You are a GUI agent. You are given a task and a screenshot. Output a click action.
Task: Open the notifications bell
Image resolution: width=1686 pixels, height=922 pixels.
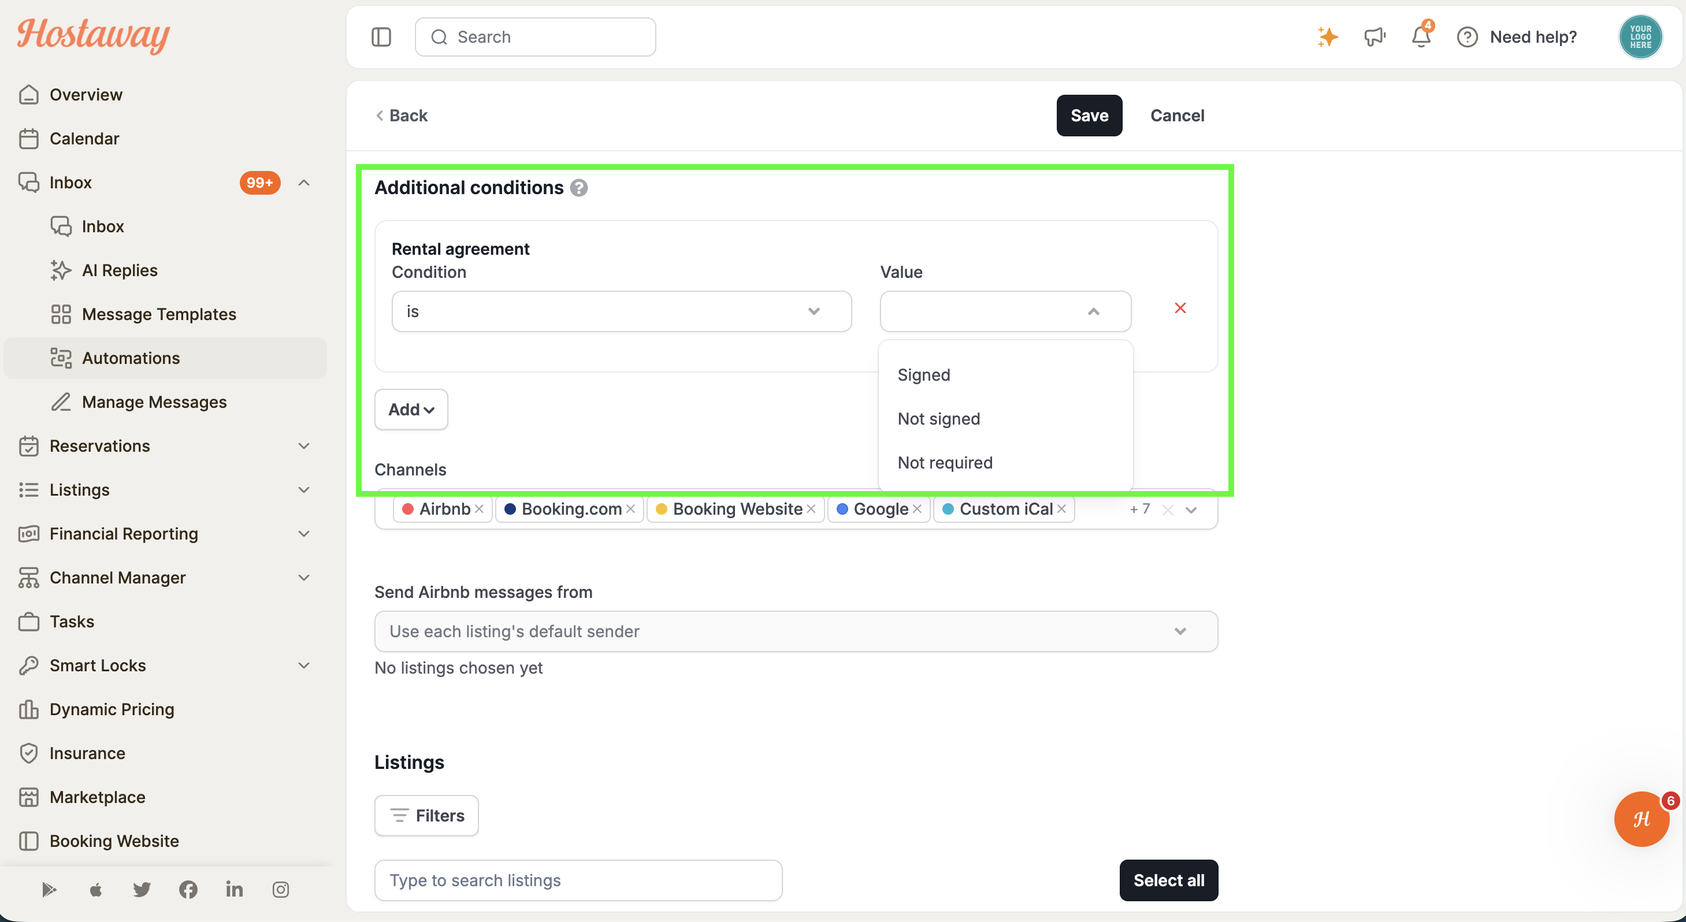pyautogui.click(x=1421, y=35)
